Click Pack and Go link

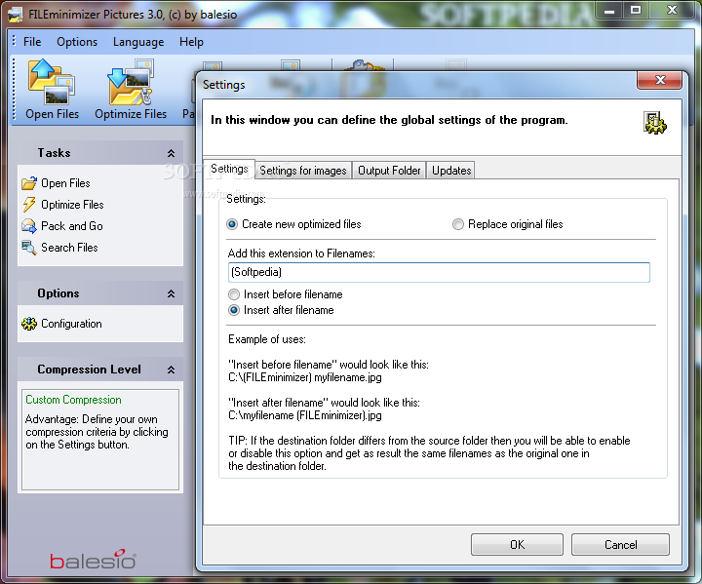point(72,226)
